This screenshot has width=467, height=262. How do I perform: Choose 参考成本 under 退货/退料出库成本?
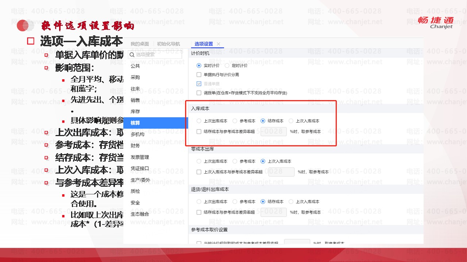[x=235, y=202]
